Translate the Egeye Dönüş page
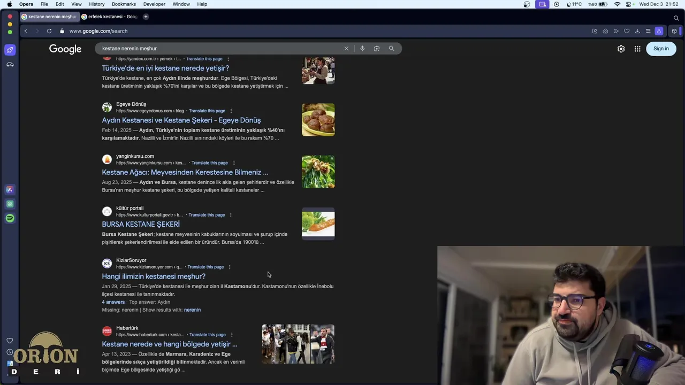 (x=207, y=111)
